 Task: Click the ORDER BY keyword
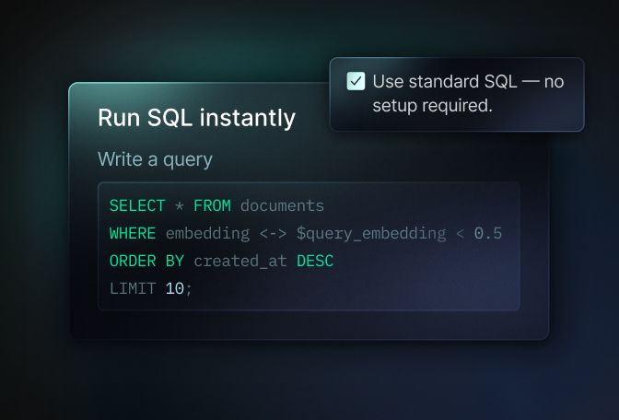[x=146, y=261]
